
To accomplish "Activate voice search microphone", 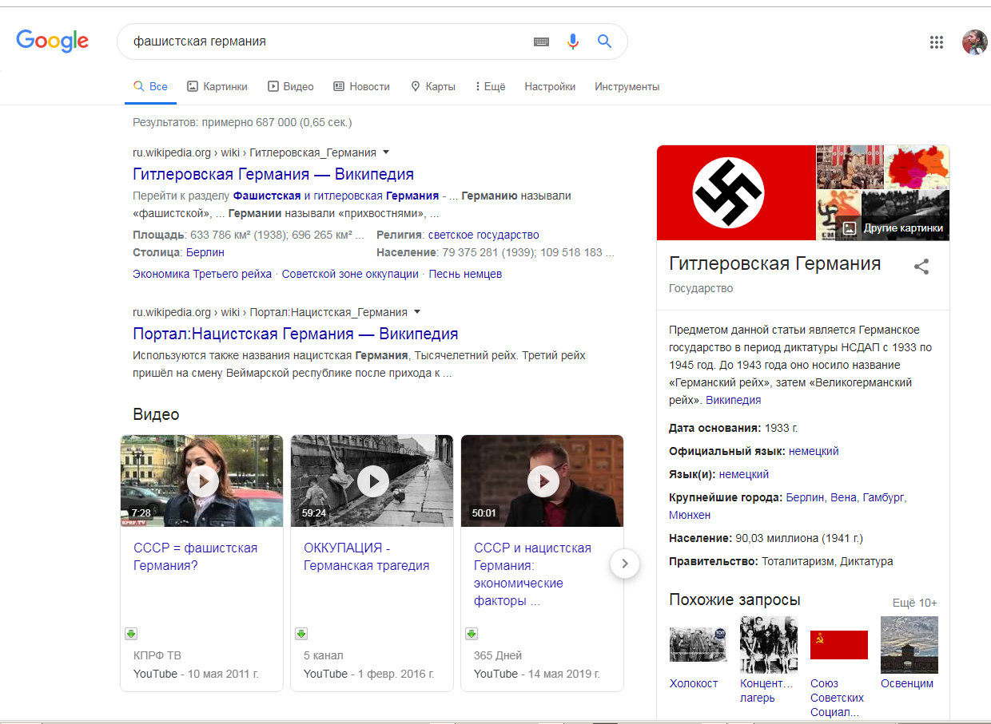I will point(572,42).
